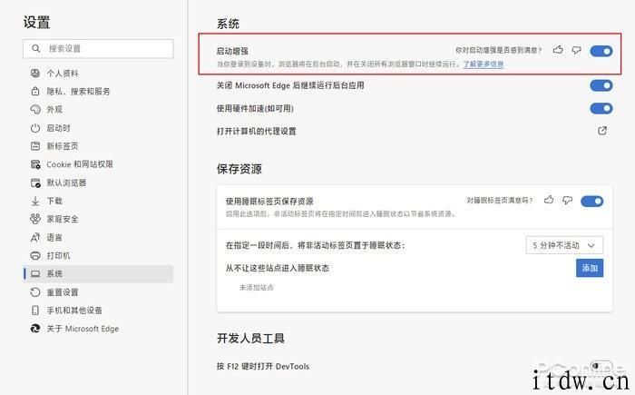Click the phone icon beside 手机和其他设备
This screenshot has height=395, width=635.
(x=35, y=311)
